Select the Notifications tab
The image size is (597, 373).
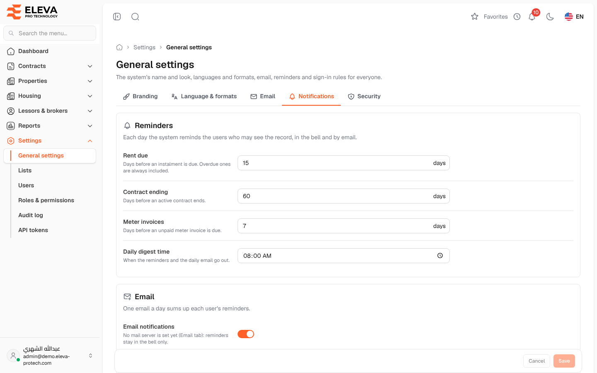click(311, 96)
